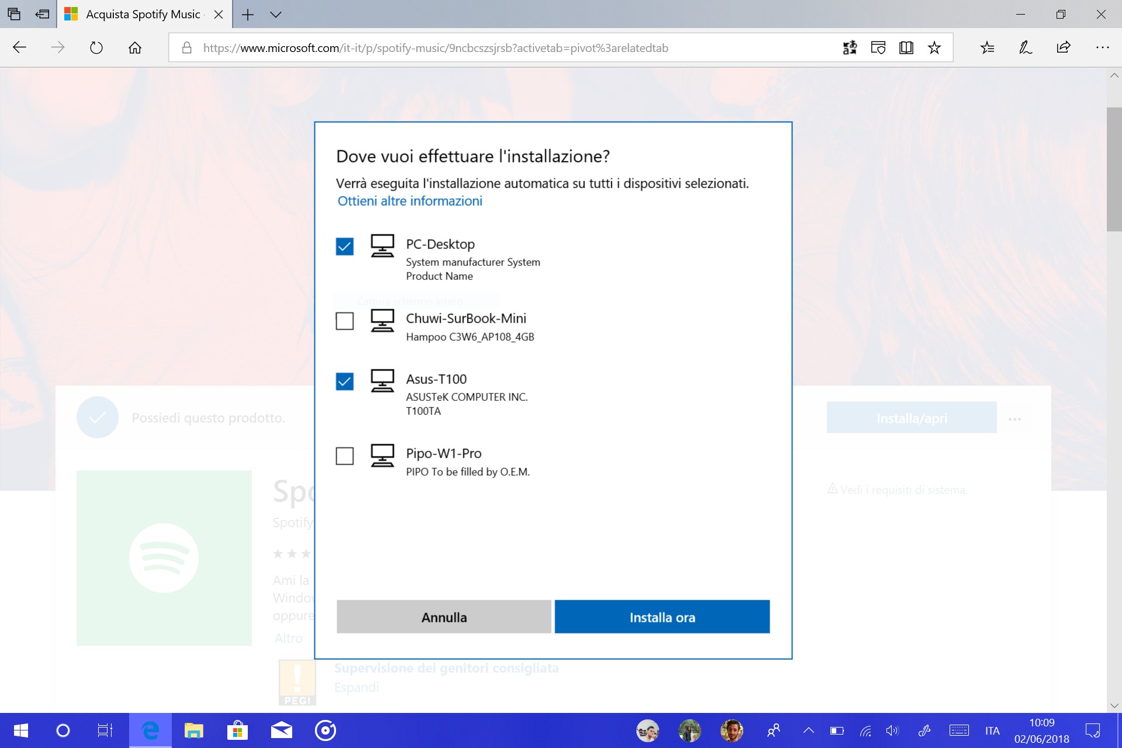Open Groove Music from taskbar
The height and width of the screenshot is (748, 1122).
[325, 730]
